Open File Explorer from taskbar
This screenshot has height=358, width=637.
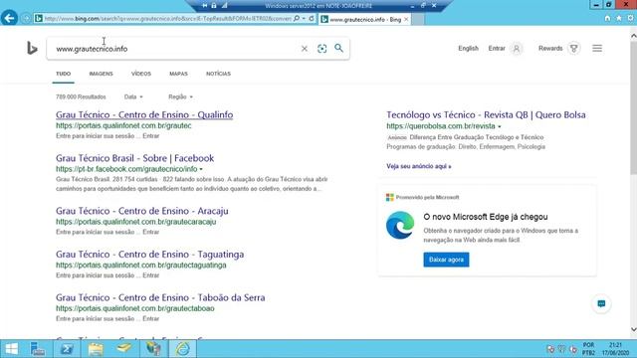(96, 349)
